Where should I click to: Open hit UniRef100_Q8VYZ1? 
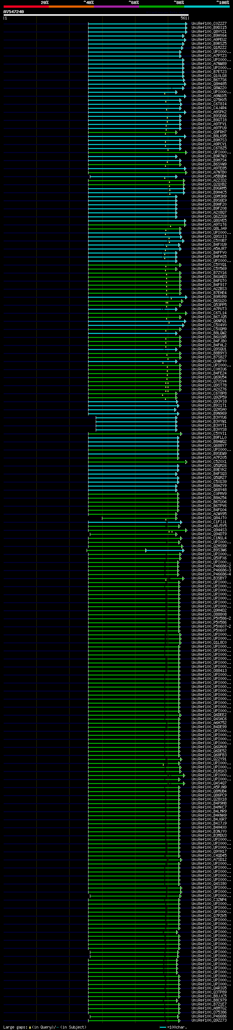pyautogui.click(x=209, y=31)
